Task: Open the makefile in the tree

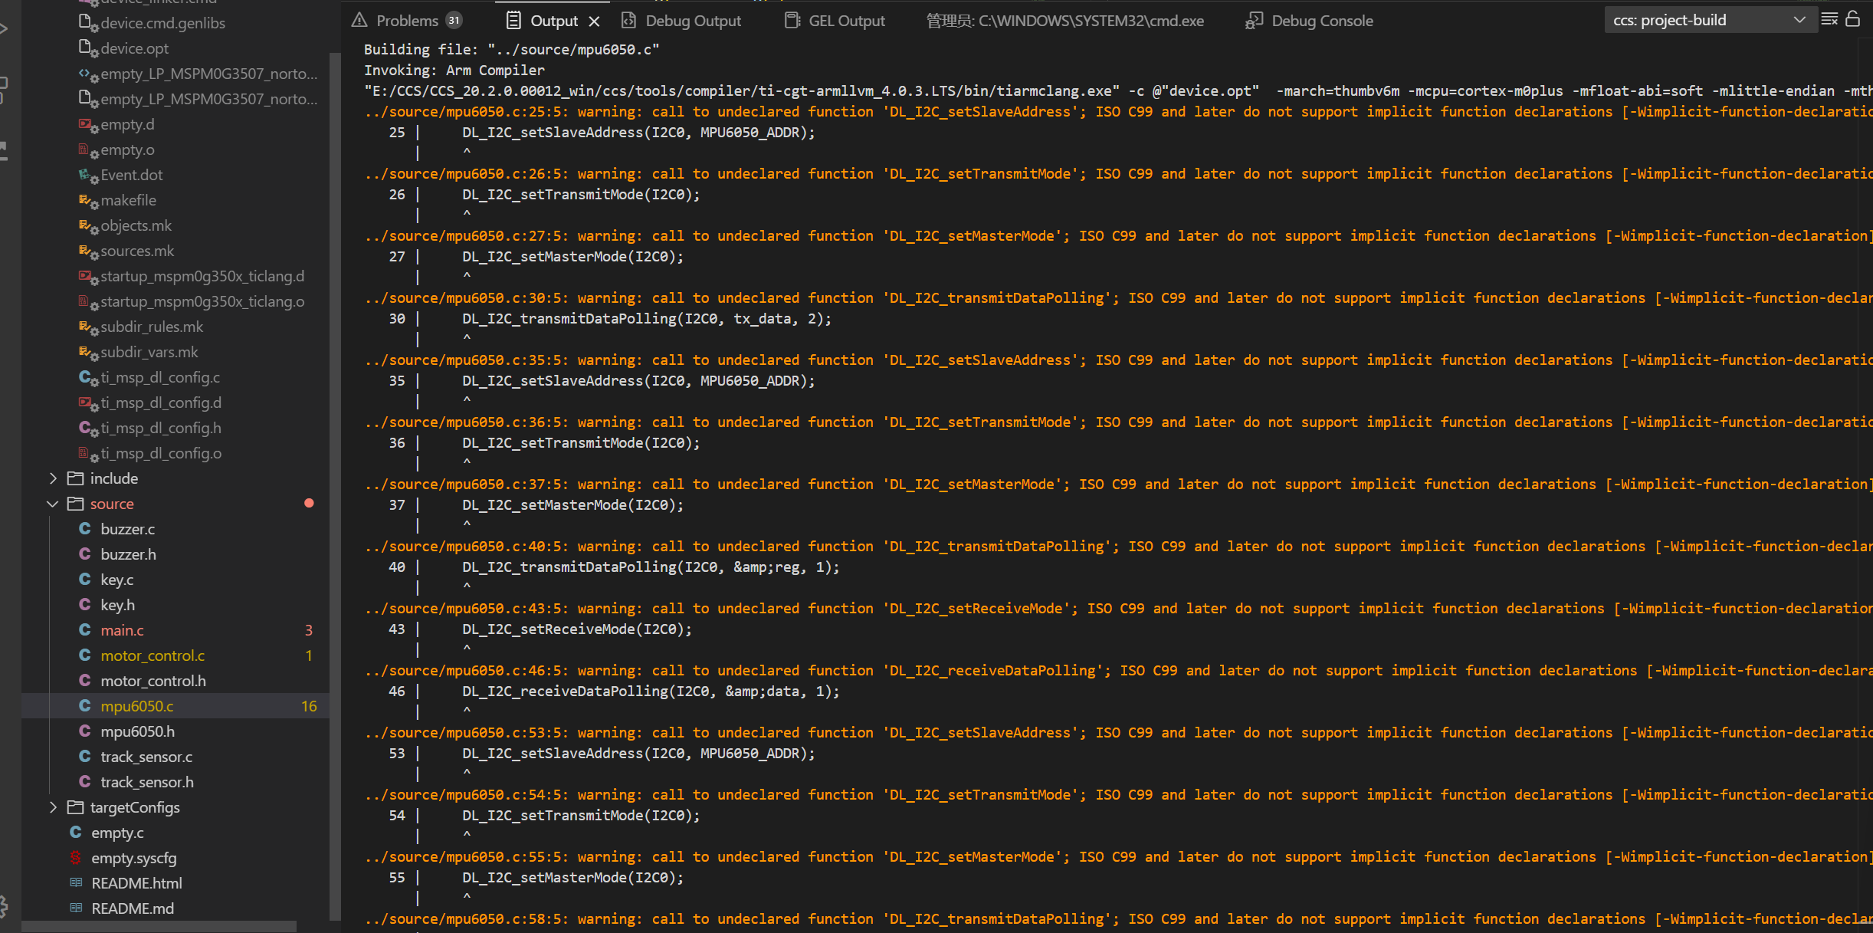Action: click(x=128, y=200)
